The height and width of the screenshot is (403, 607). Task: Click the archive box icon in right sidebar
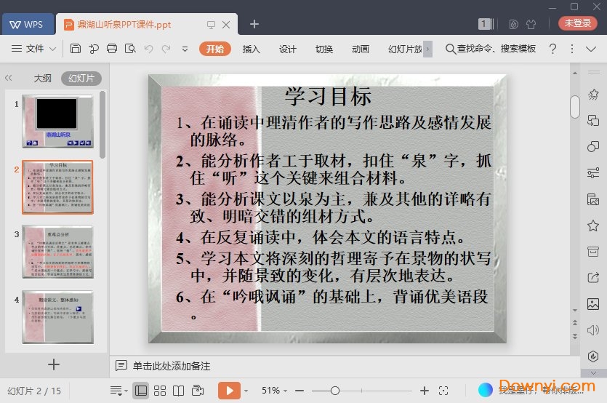pyautogui.click(x=593, y=252)
